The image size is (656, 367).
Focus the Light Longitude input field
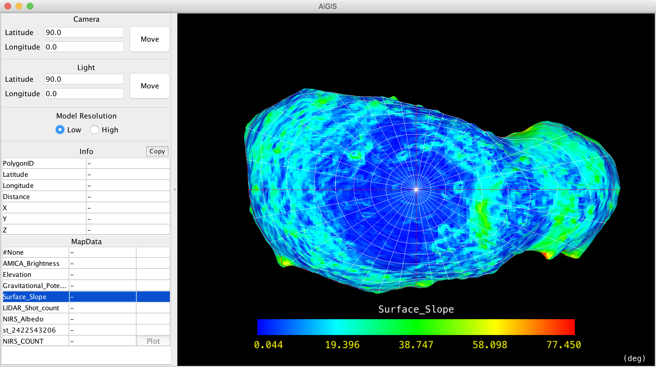pyautogui.click(x=84, y=94)
